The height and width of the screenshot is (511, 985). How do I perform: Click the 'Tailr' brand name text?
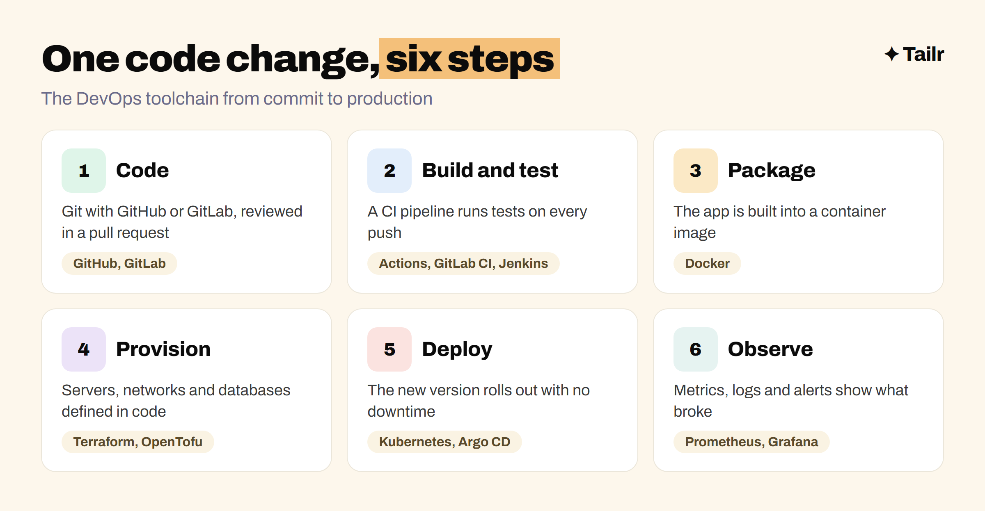point(923,54)
